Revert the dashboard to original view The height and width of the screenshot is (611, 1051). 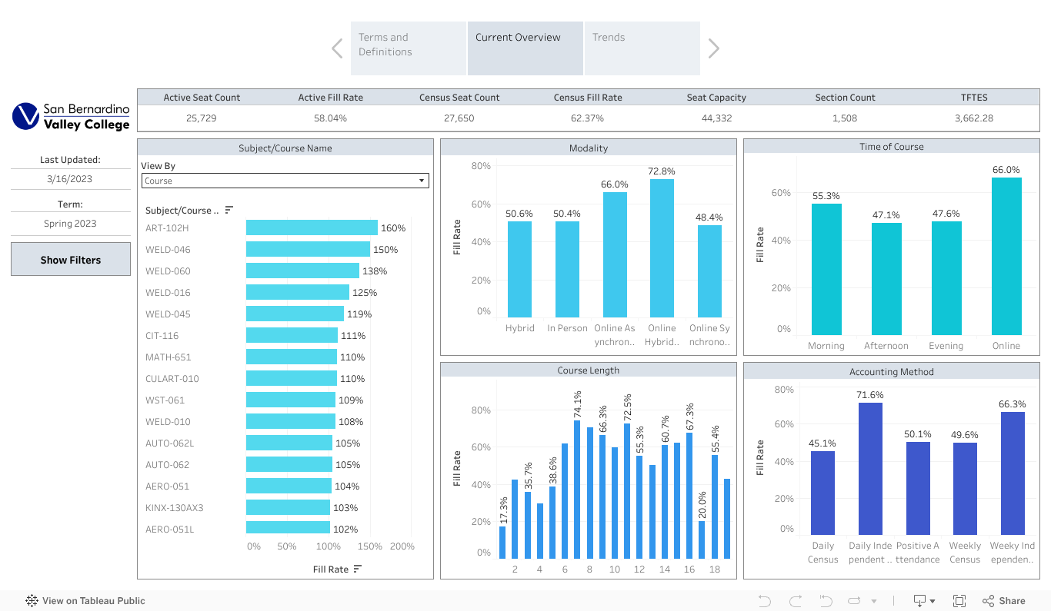point(826,600)
